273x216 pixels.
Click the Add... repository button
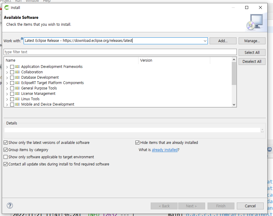pos(223,41)
